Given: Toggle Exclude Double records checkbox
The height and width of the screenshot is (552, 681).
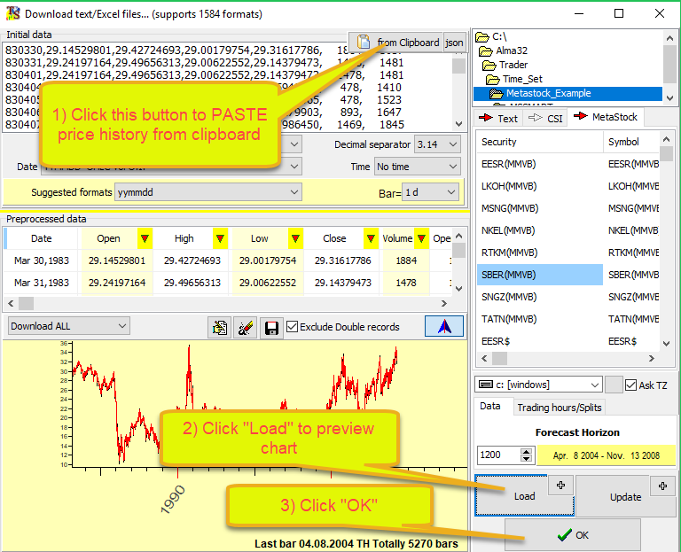Looking at the screenshot, I should coord(293,326).
